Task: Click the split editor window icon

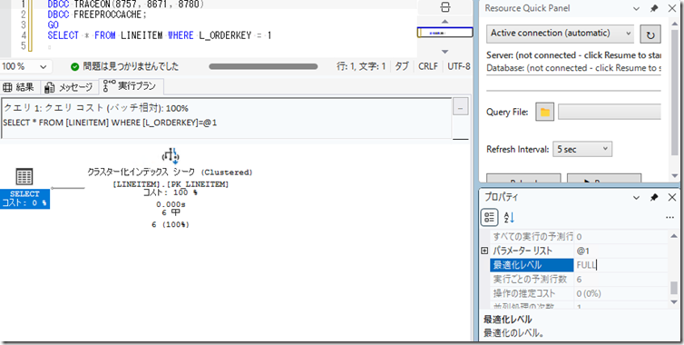Action: [445, 7]
